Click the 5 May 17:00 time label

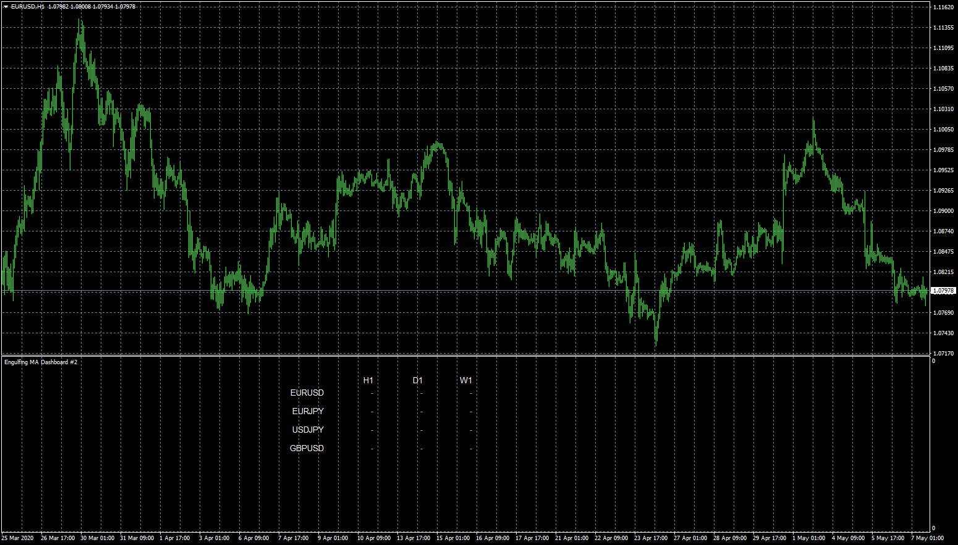888,538
